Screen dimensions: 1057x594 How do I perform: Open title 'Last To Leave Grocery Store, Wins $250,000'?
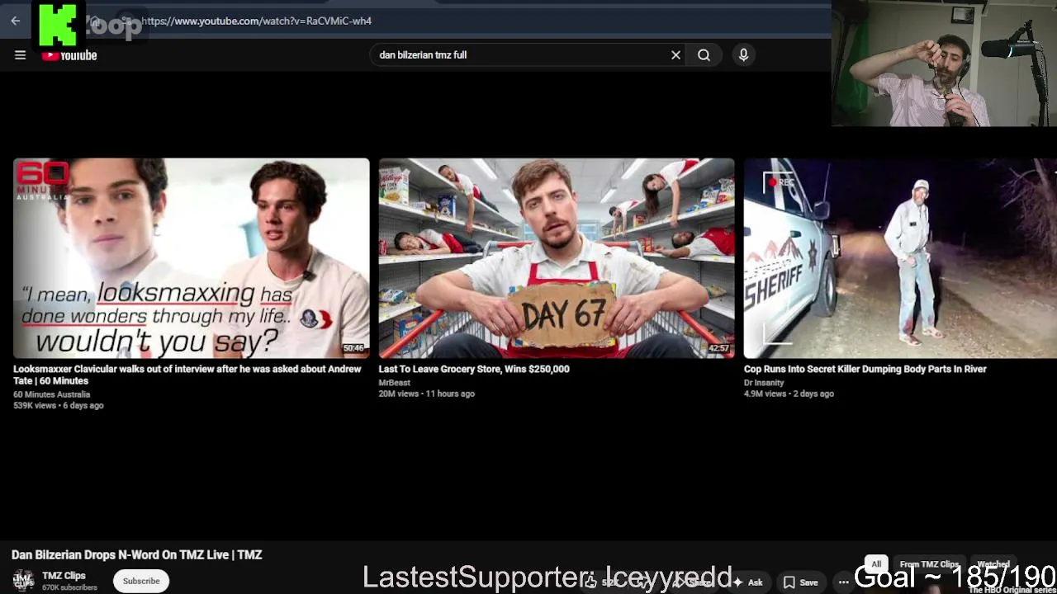[474, 369]
